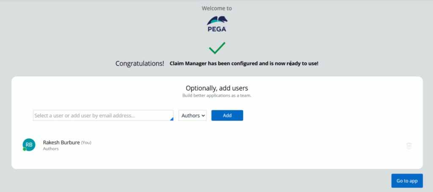
Task: Open the Authors role dropdown
Action: click(x=192, y=116)
